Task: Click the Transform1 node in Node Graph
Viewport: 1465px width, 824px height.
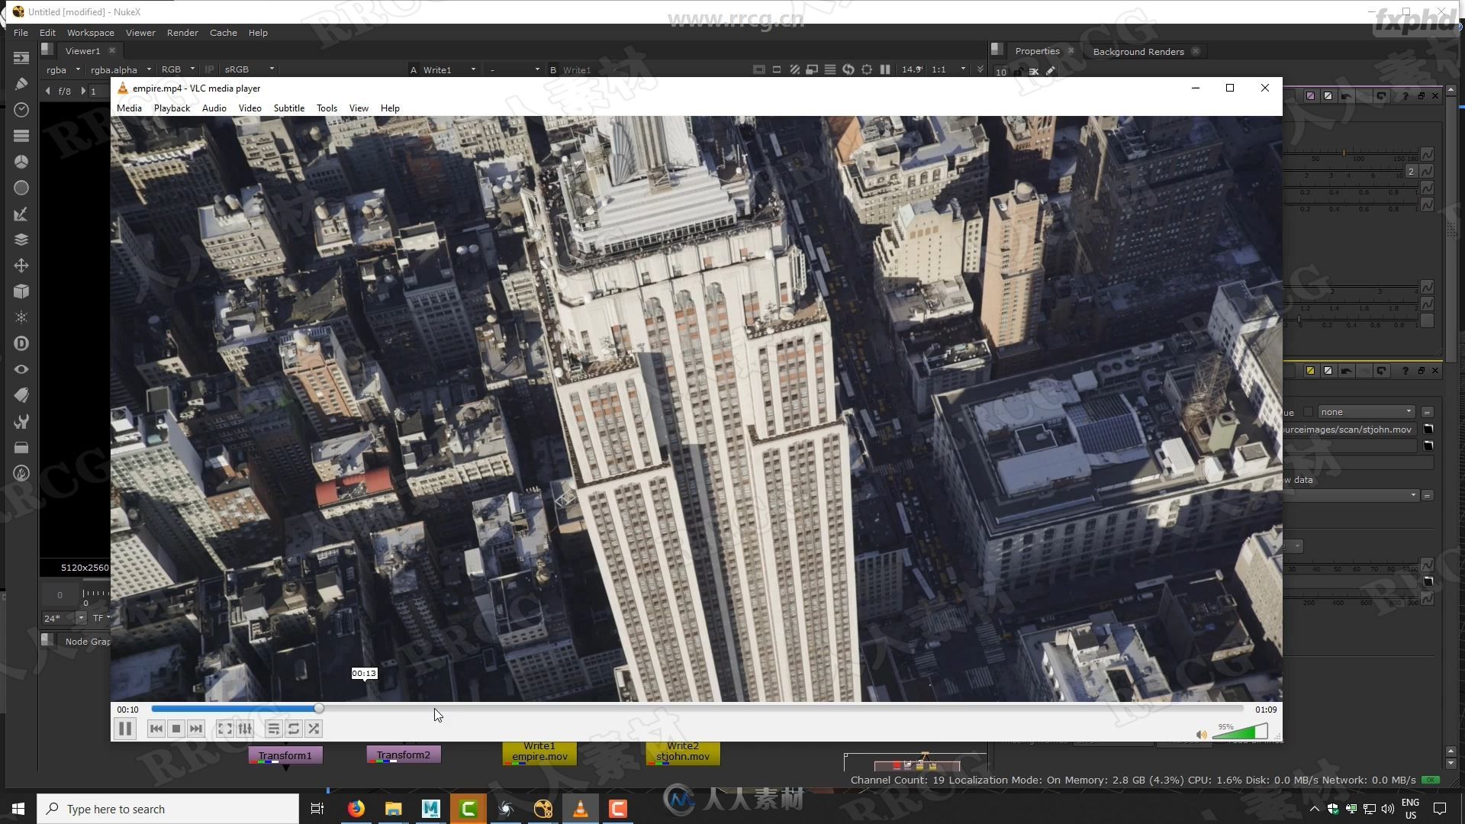Action: click(284, 755)
